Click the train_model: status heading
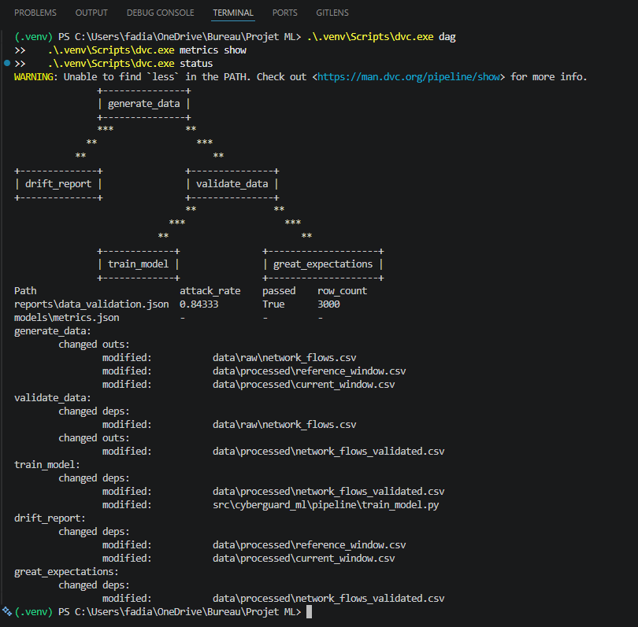Screen dimensions: 638x627 click(x=47, y=465)
